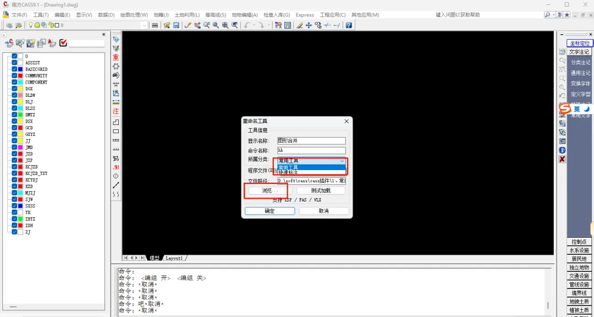This screenshot has height=317, width=594.
Task: Toggle the KZD layer checkbox
Action: click(14, 186)
